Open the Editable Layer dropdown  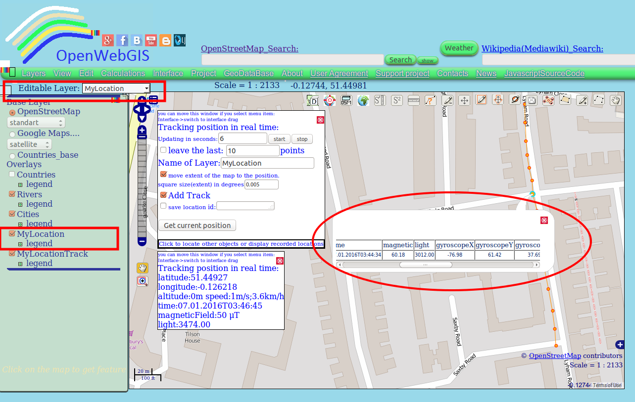coord(116,89)
